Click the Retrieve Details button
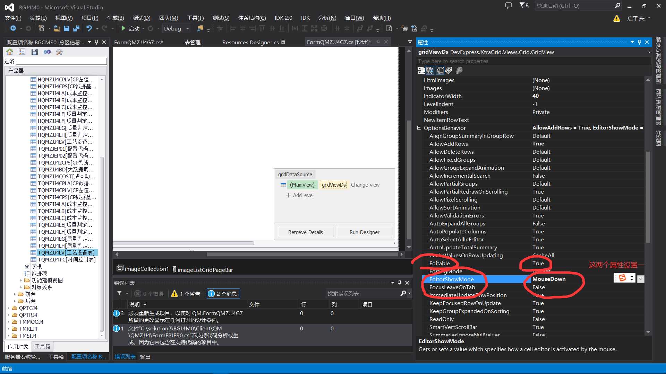 pyautogui.click(x=305, y=232)
